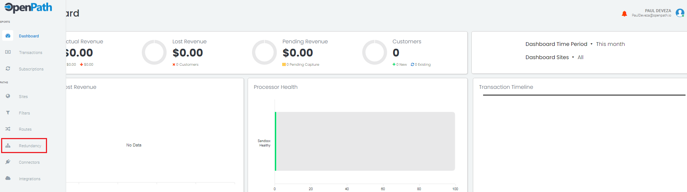The height and width of the screenshot is (192, 687).
Task: Click the '0 Customers' lost revenue label
Action: (186, 65)
